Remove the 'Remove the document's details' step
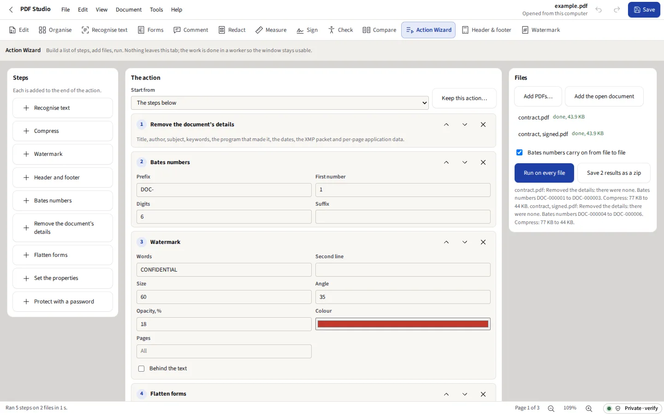The image size is (664, 415). [483, 125]
